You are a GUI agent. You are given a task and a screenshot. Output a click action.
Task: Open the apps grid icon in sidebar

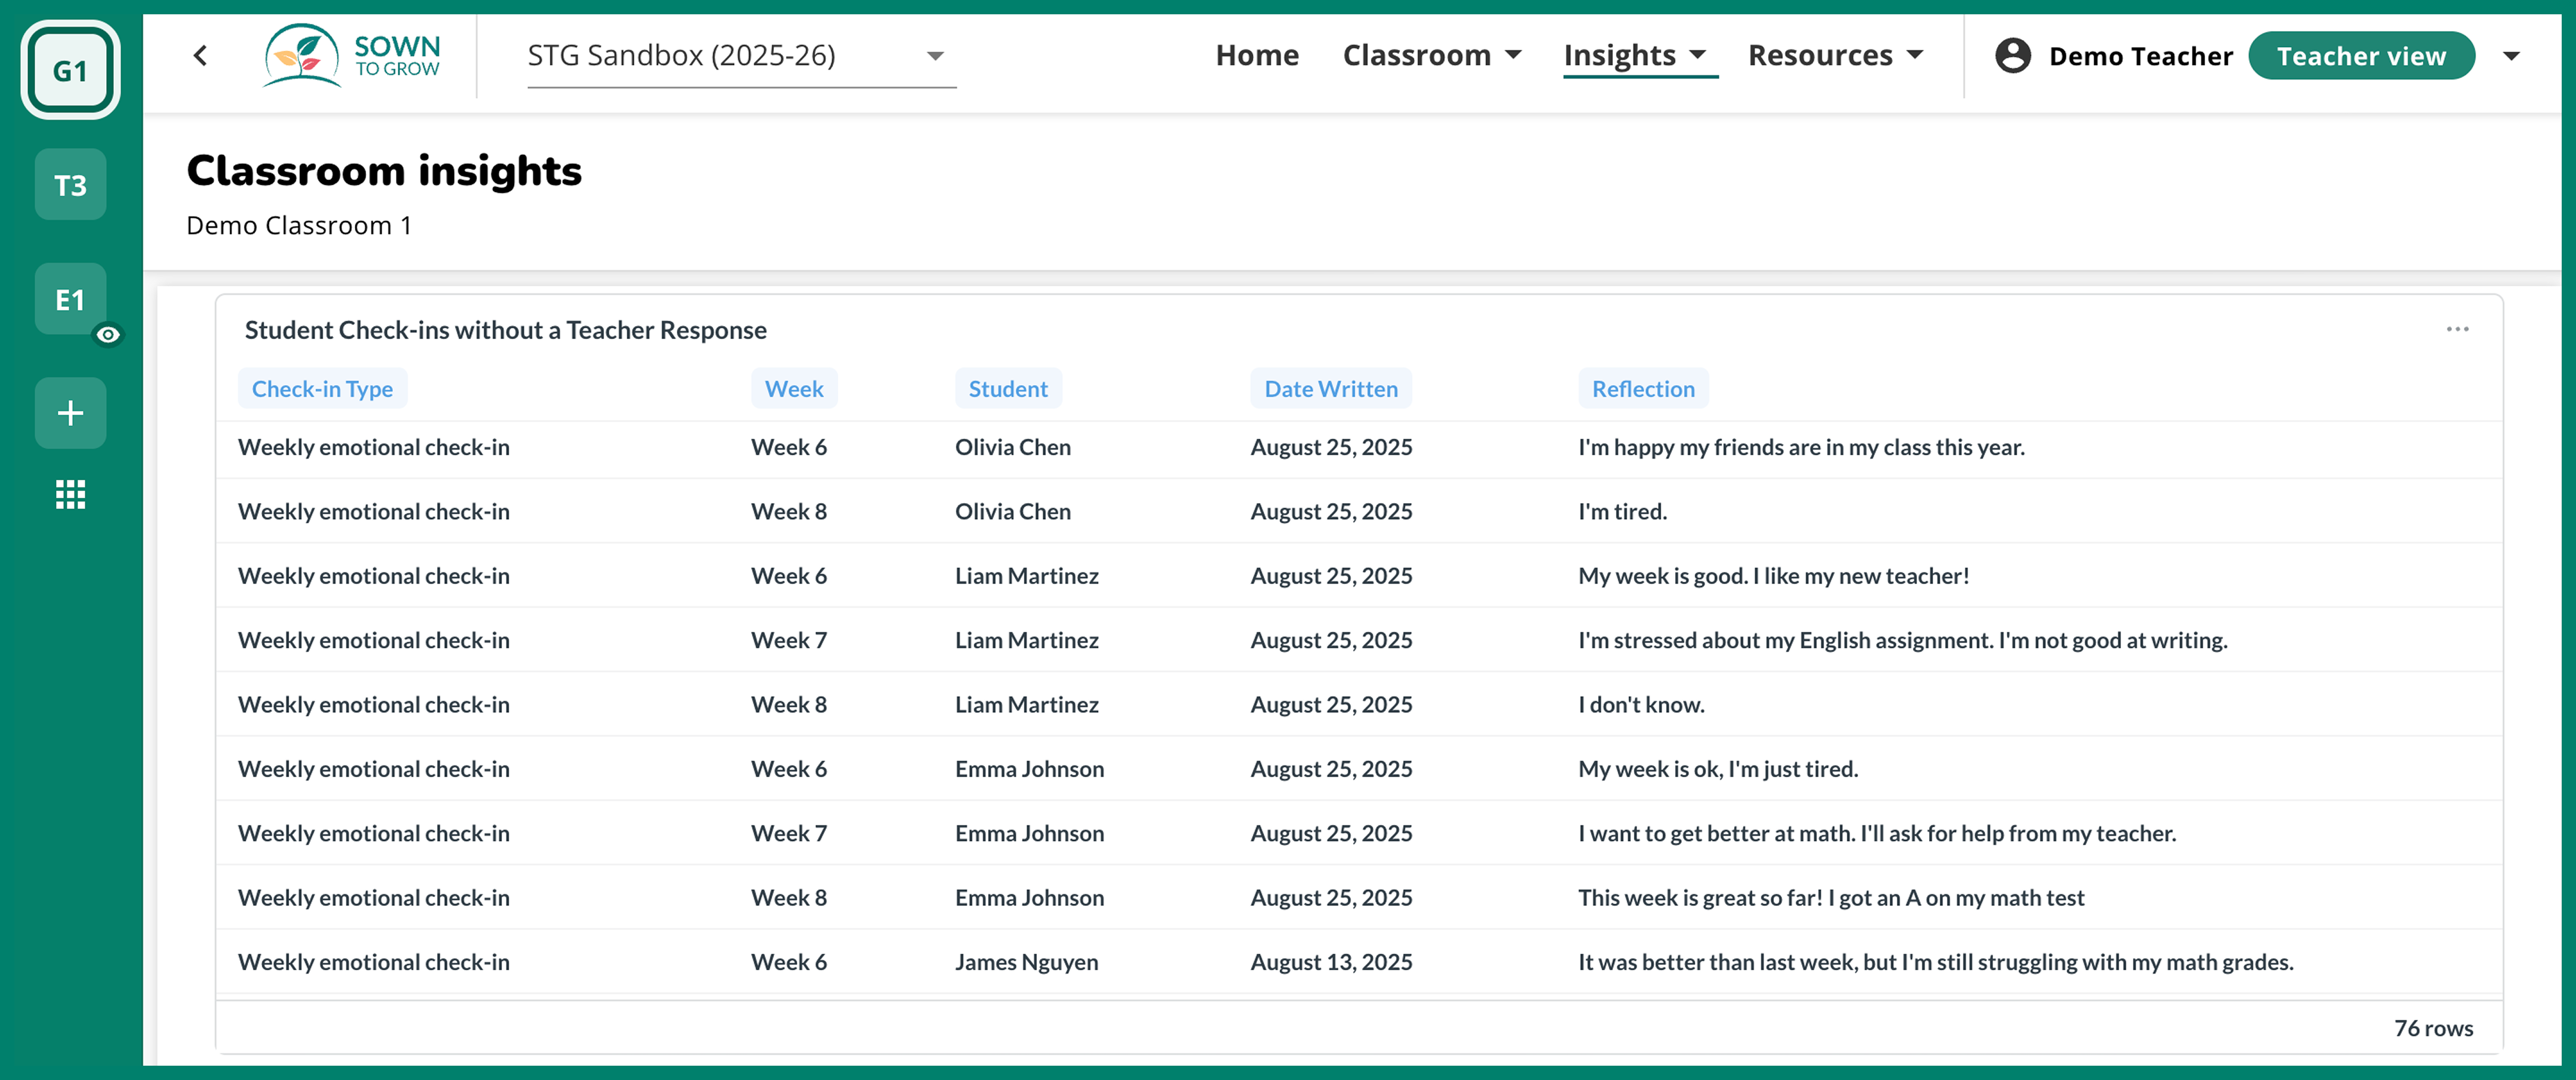click(69, 494)
